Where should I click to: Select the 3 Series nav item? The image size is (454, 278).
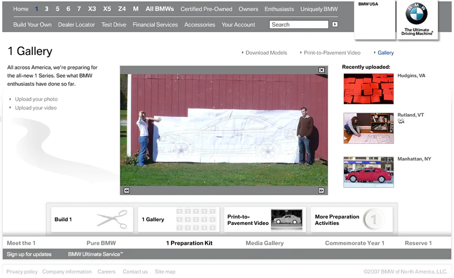[x=47, y=9]
